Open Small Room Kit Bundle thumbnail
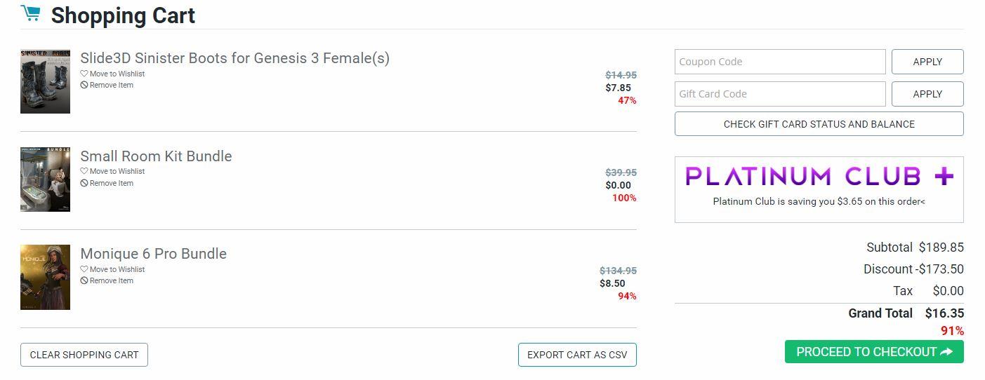This screenshot has width=985, height=380. (x=45, y=179)
